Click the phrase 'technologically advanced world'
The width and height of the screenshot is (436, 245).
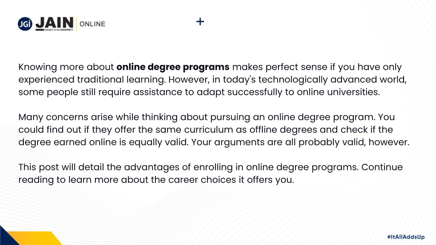click(x=332, y=80)
